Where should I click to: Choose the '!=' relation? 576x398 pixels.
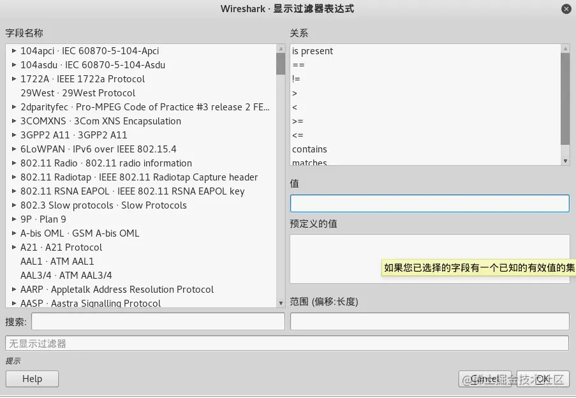click(425, 78)
